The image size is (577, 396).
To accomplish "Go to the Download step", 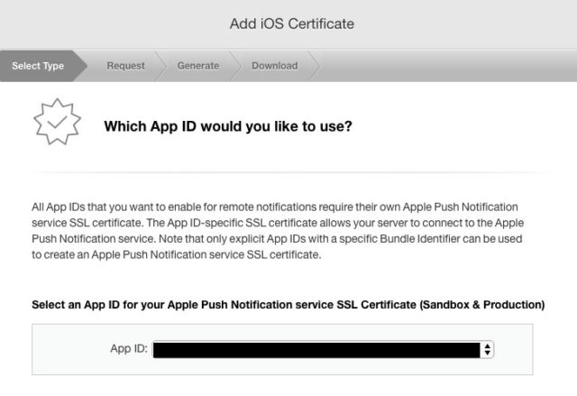I will 275,66.
